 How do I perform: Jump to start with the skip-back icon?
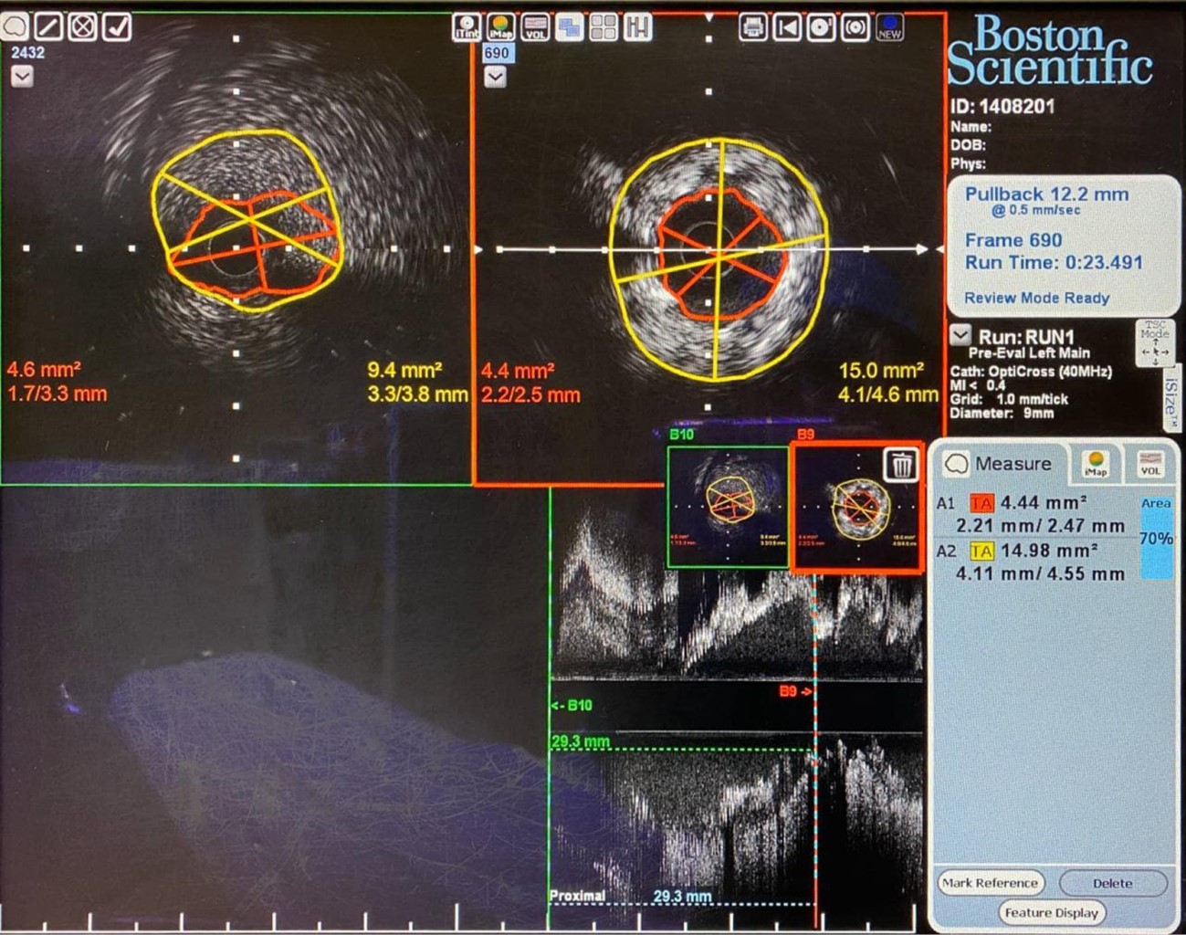coord(786,27)
